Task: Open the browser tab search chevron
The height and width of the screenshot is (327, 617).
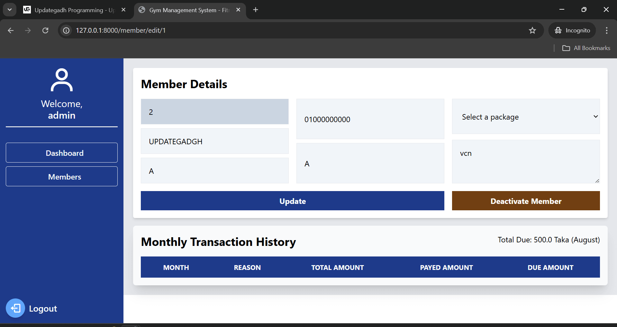Action: click(9, 9)
